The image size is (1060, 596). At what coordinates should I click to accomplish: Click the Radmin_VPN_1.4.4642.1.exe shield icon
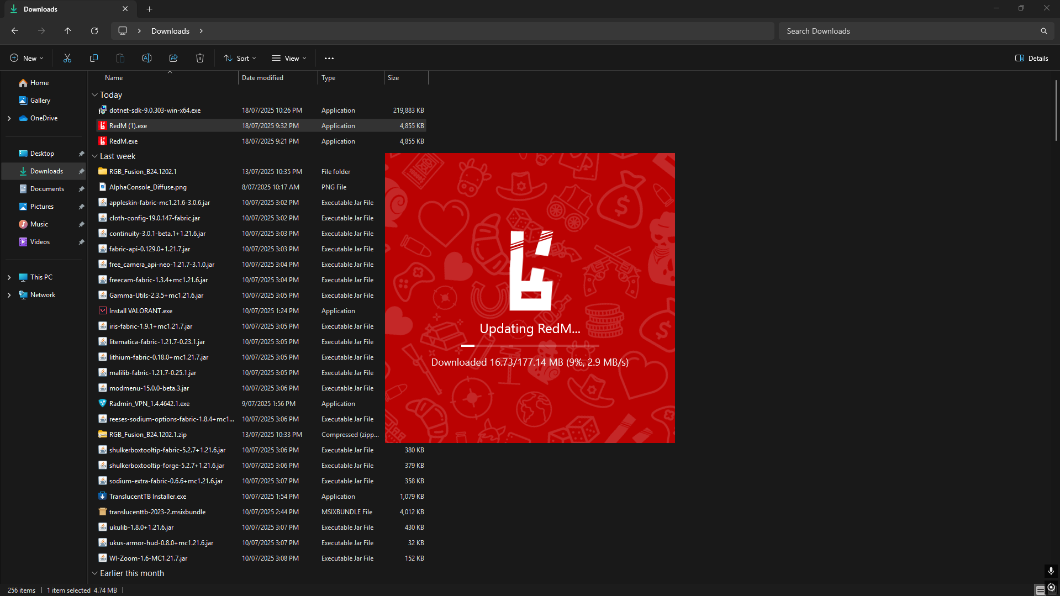103,404
